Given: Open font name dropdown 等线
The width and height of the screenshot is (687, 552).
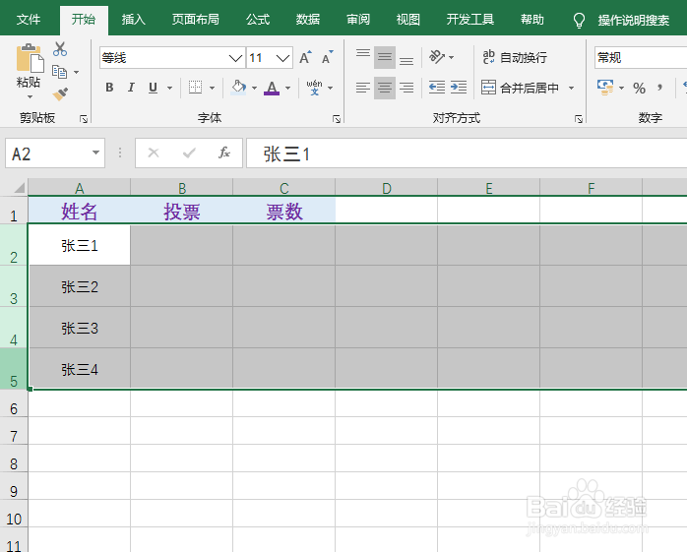Looking at the screenshot, I should click(235, 58).
